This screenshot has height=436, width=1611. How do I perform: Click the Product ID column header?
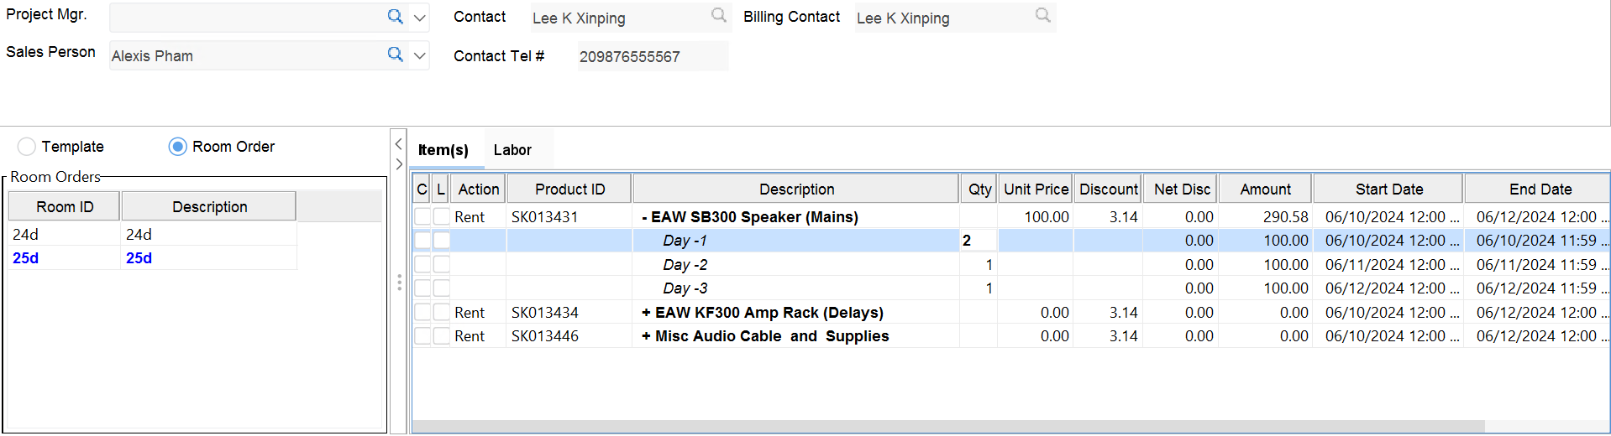point(569,189)
